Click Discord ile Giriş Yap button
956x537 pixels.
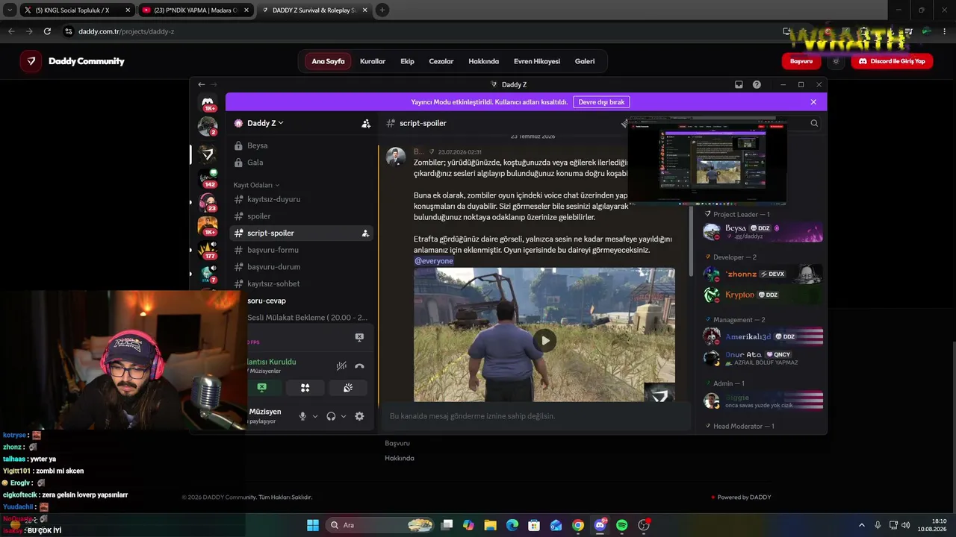(892, 61)
